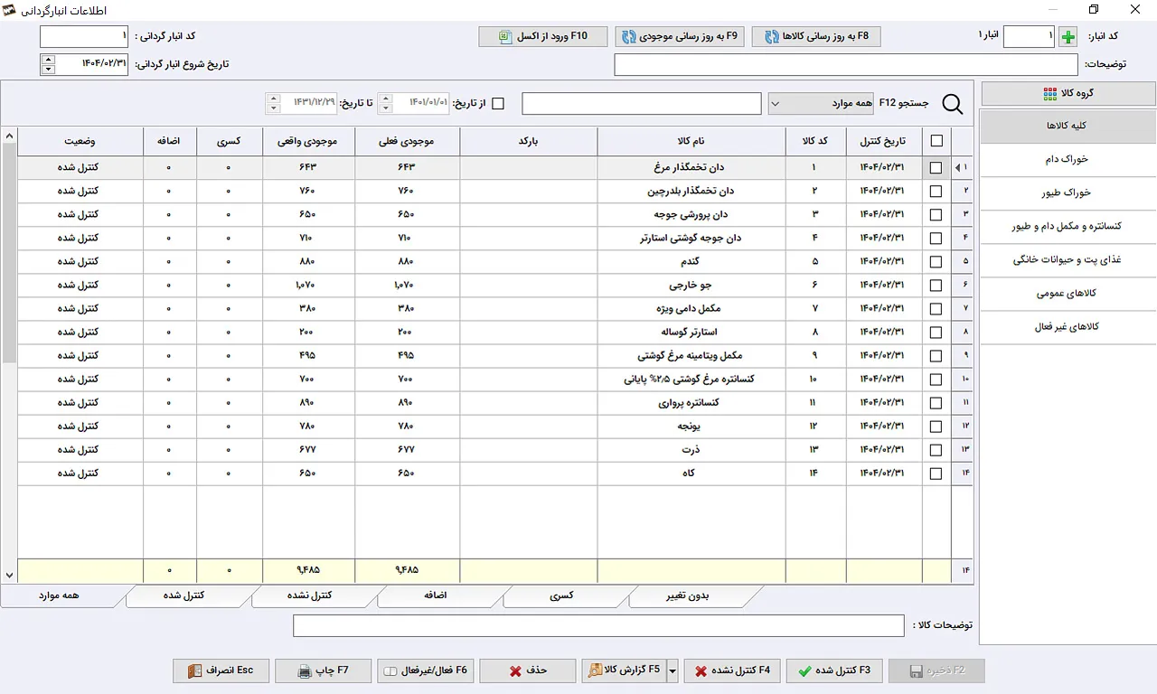
Task: Click the vertical scrollbar thumb of table
Action: click(9, 253)
